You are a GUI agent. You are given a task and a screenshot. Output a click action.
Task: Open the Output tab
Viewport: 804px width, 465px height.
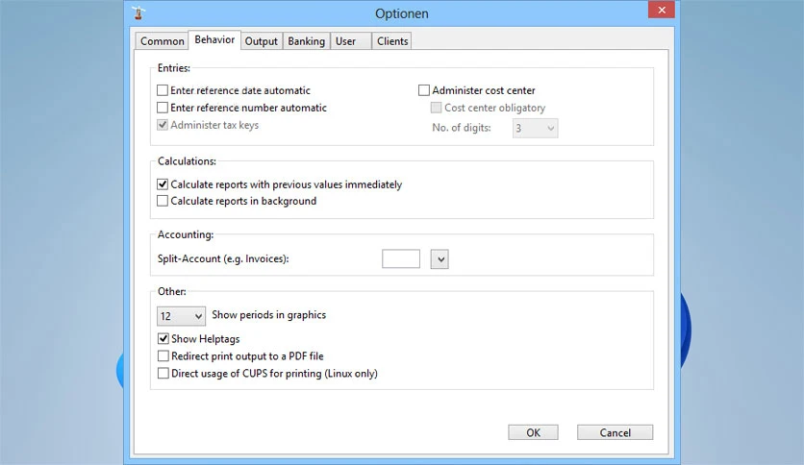click(261, 41)
